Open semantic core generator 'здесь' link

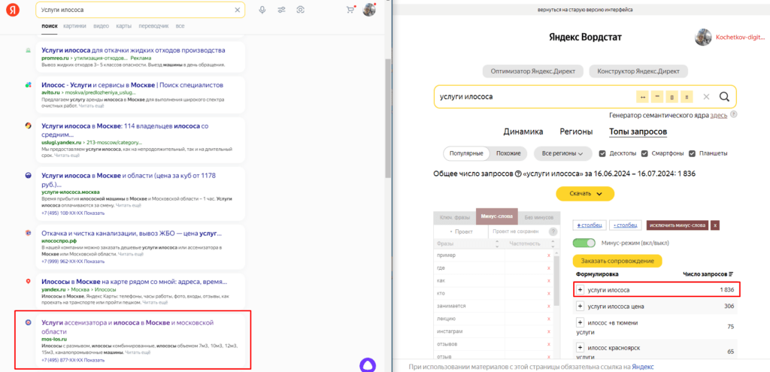(719, 115)
